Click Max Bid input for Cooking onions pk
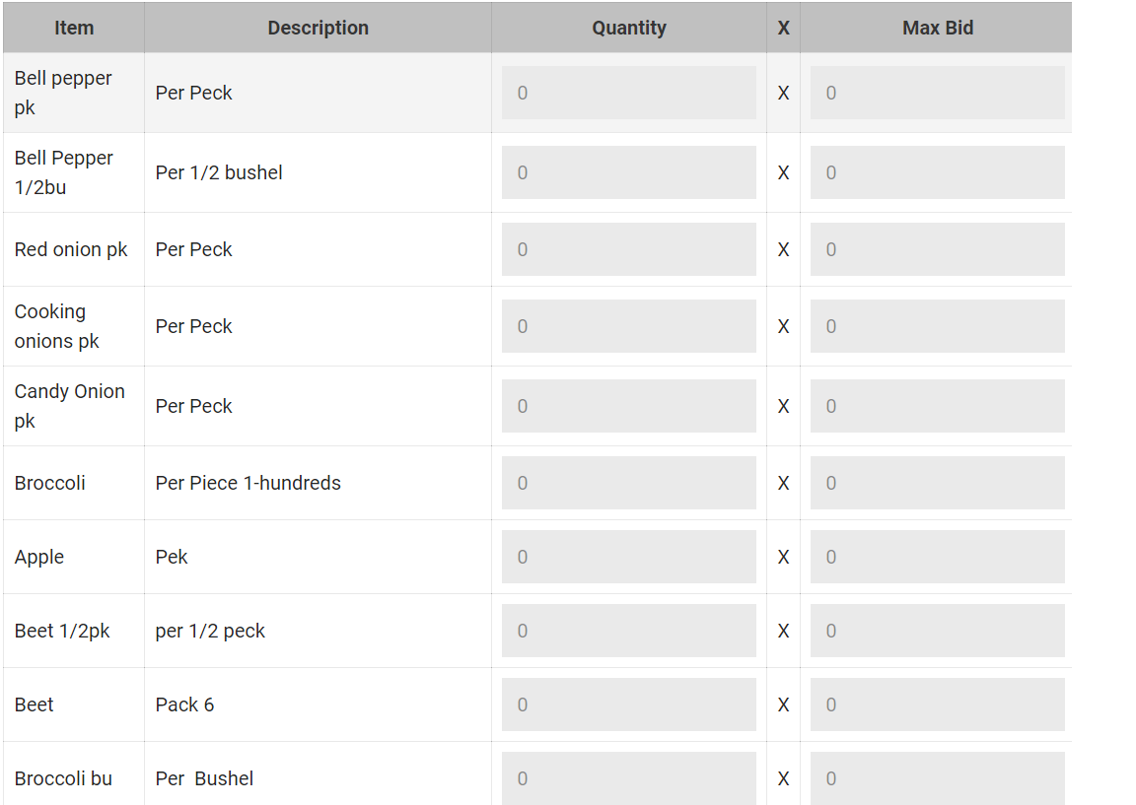 (x=937, y=326)
